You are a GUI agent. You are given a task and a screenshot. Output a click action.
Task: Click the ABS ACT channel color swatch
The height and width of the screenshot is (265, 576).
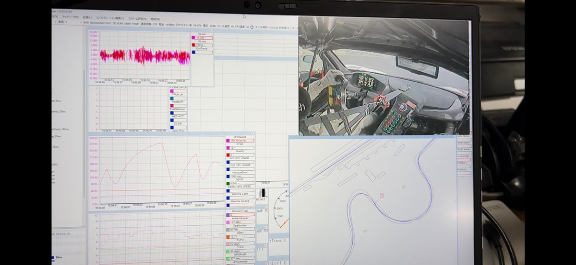pyautogui.click(x=172, y=120)
